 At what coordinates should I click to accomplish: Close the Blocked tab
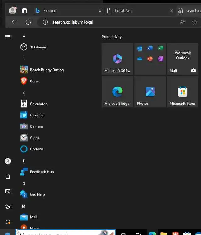(x=100, y=11)
